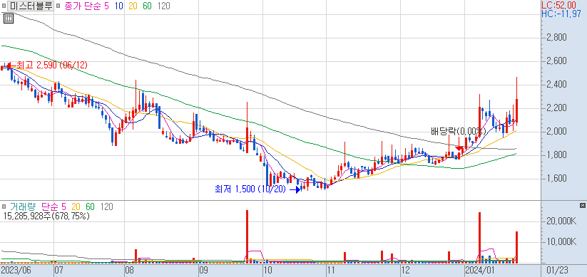Click the 2,400 price axis label
This screenshot has height=277, width=587.
556,85
